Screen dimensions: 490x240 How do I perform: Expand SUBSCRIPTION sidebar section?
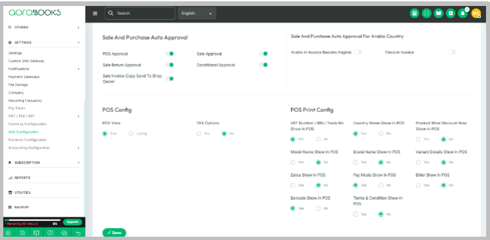[44, 163]
